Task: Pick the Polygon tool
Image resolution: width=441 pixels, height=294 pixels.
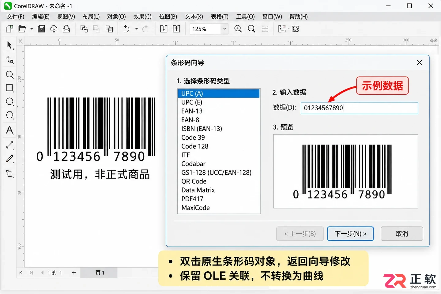Action: pos(10,115)
